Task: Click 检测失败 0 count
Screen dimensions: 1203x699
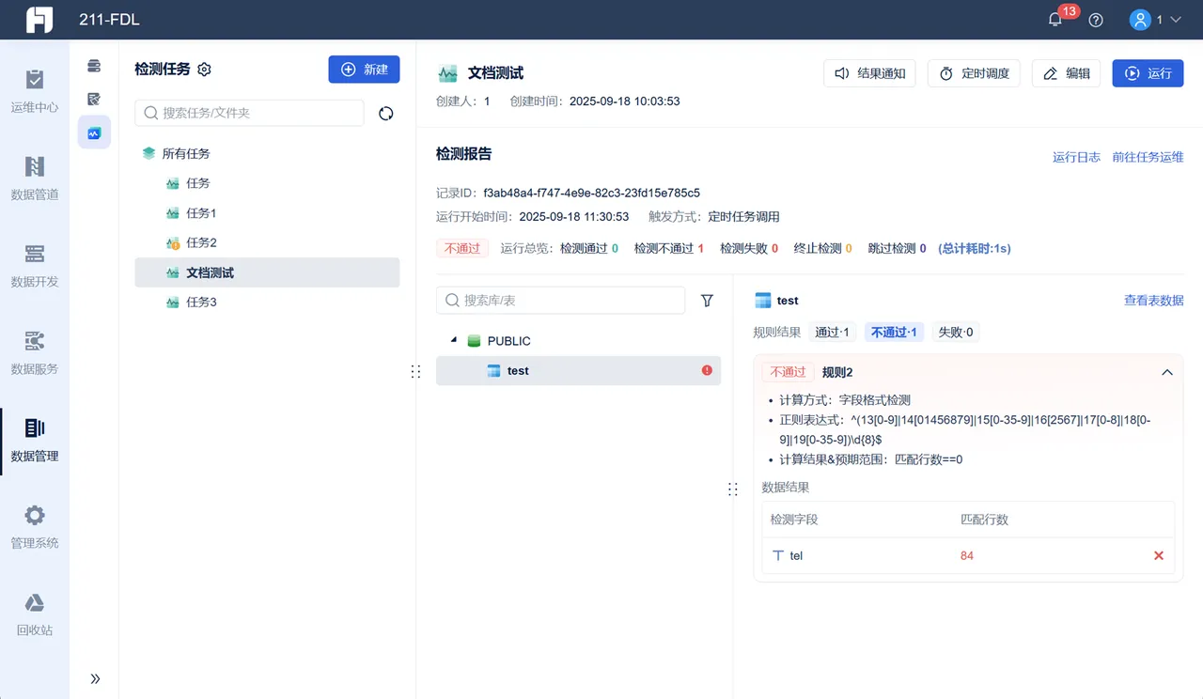Action: point(749,248)
